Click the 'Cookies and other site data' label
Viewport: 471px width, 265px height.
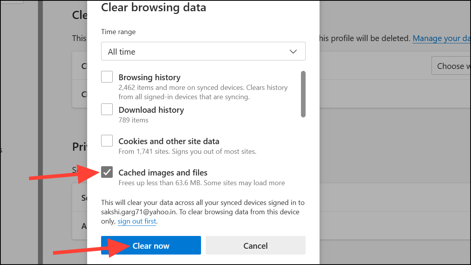point(169,141)
